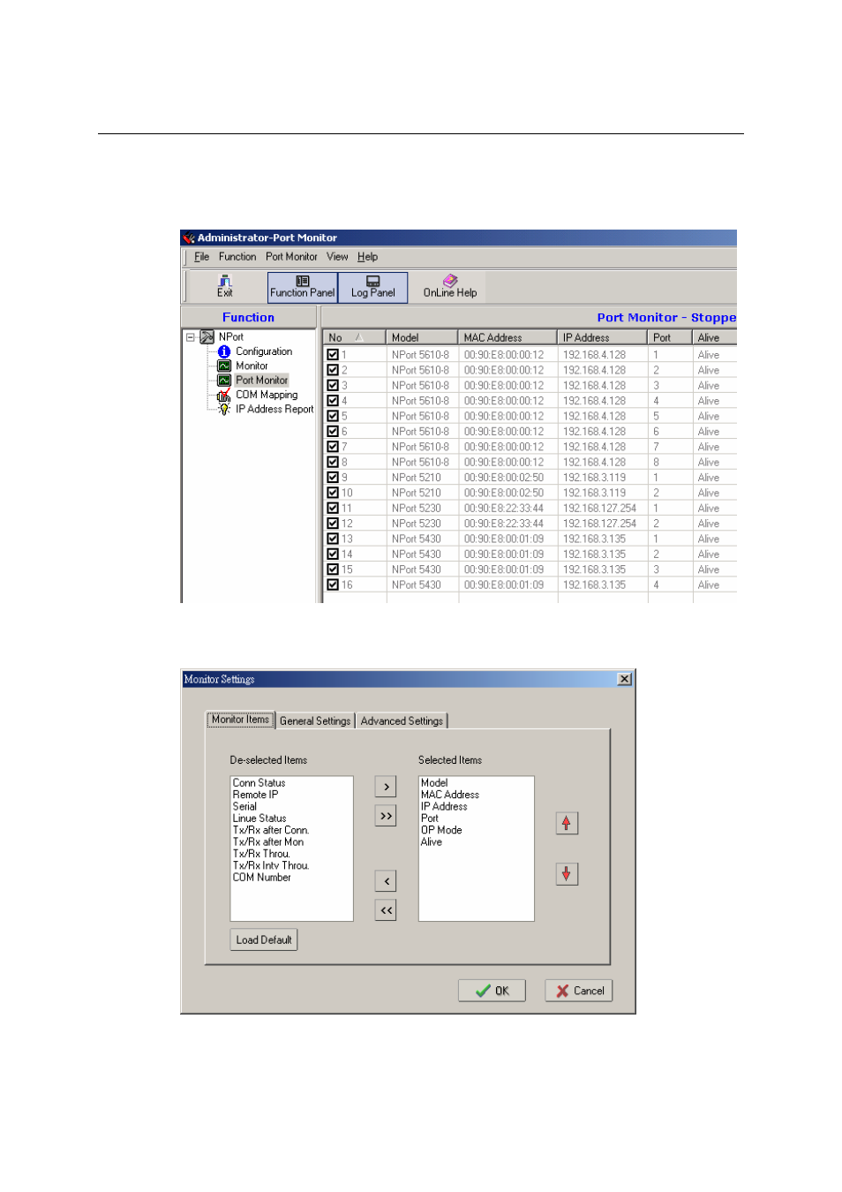Screen dimensions: 842x1192
Task: Cancel the Monitor Settings dialog
Action: coord(579,991)
